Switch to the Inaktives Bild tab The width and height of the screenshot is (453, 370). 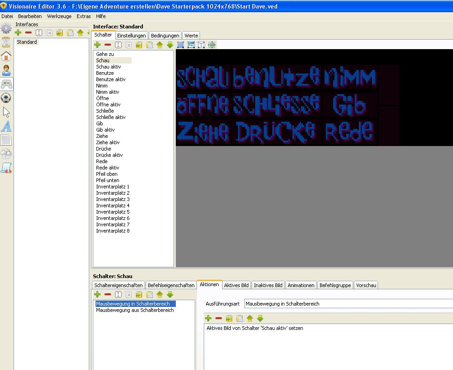coord(268,285)
